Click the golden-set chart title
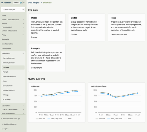Viewport: 147px width, 132px height. pyautogui.click(x=35, y=86)
